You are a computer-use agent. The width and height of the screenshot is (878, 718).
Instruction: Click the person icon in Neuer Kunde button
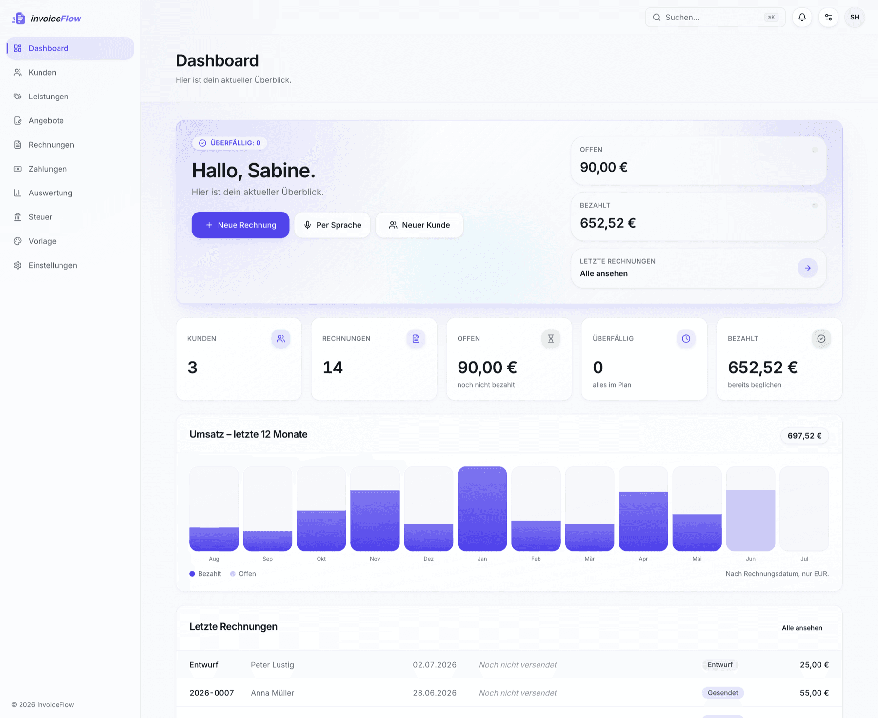pyautogui.click(x=393, y=225)
